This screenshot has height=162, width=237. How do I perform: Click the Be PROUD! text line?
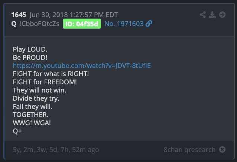click(30, 58)
